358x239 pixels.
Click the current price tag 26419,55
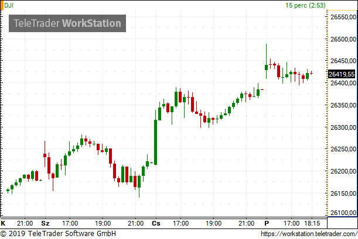342,74
